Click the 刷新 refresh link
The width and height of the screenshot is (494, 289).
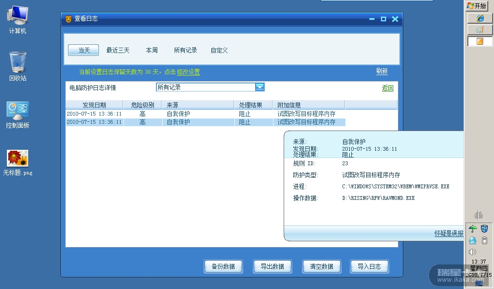click(382, 71)
